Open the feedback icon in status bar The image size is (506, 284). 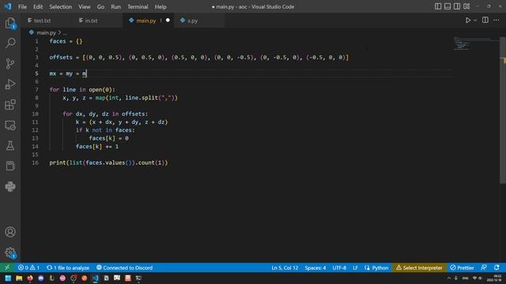(484, 267)
